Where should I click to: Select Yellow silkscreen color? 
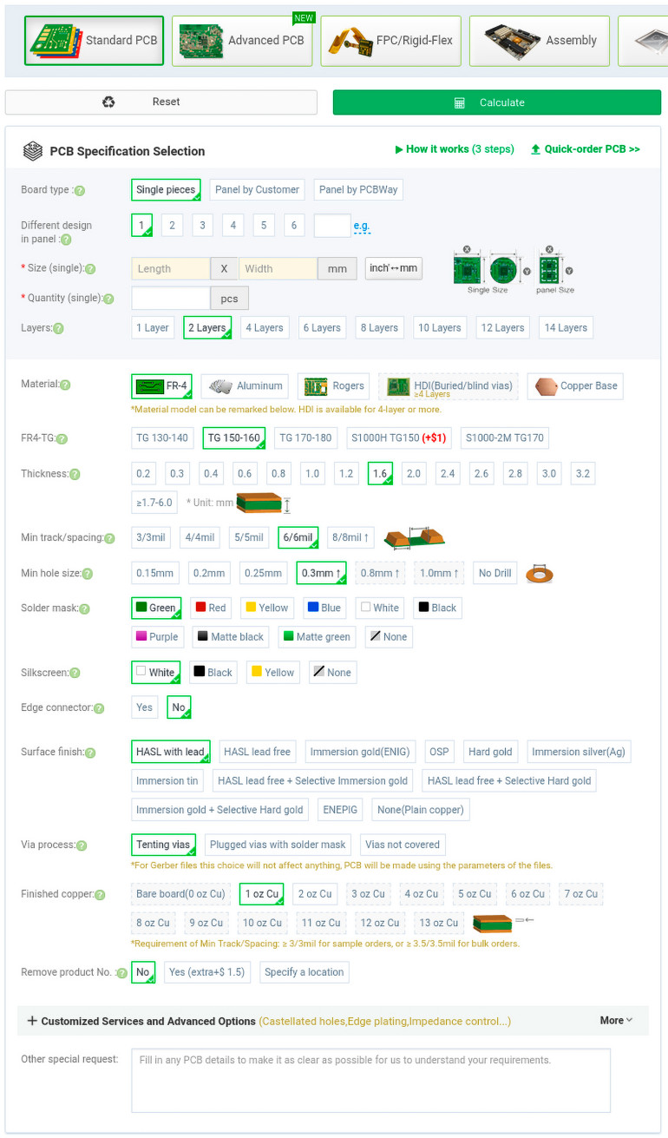pyautogui.click(x=272, y=672)
